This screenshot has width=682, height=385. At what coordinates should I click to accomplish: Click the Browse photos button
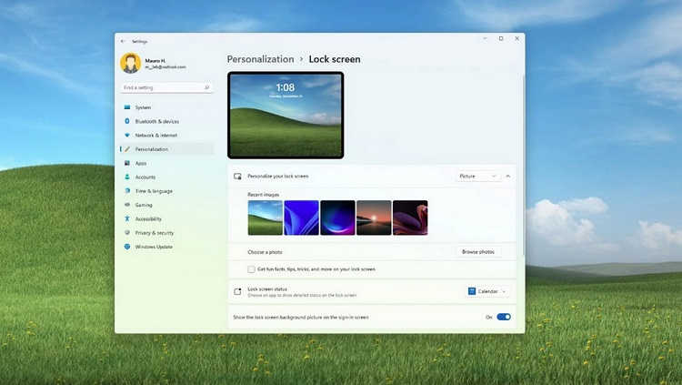tap(477, 251)
